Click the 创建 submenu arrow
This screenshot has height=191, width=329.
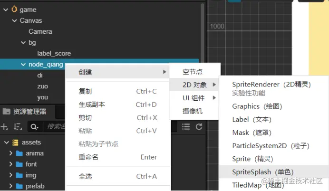164,72
